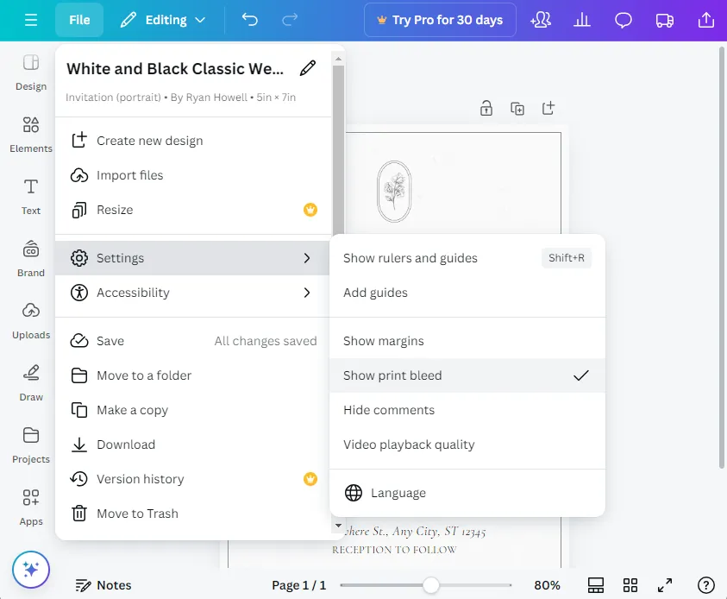
Task: Open the Brand panel
Action: pyautogui.click(x=30, y=258)
